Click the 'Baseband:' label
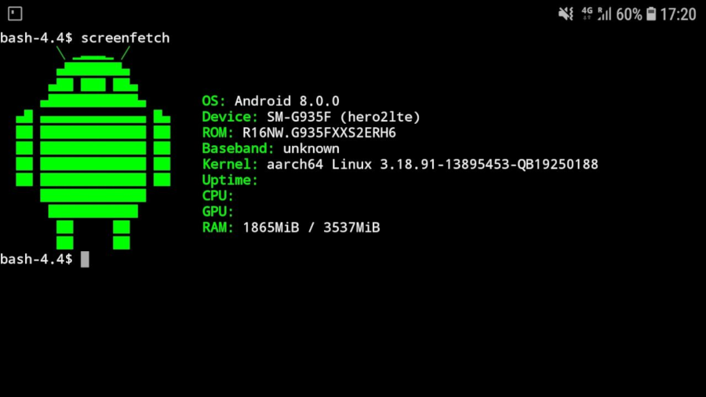Image resolution: width=706 pixels, height=397 pixels. click(238, 148)
